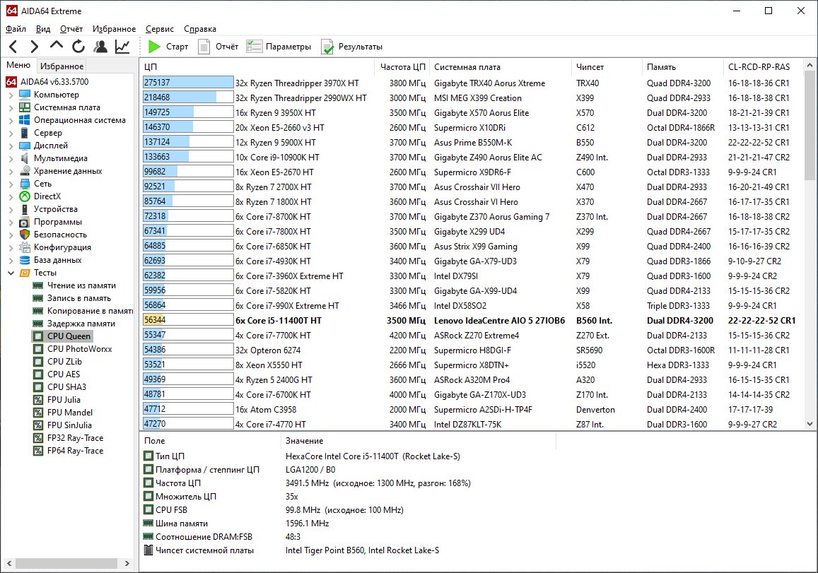Switch to the Меню sidebar tab

[18, 65]
